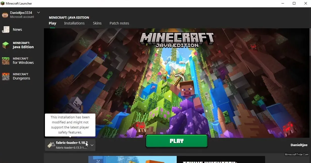Screen dimensions: 311x163
Task: Select the MINECRAFT for Windows sidebar label
Action: [x=23, y=61]
